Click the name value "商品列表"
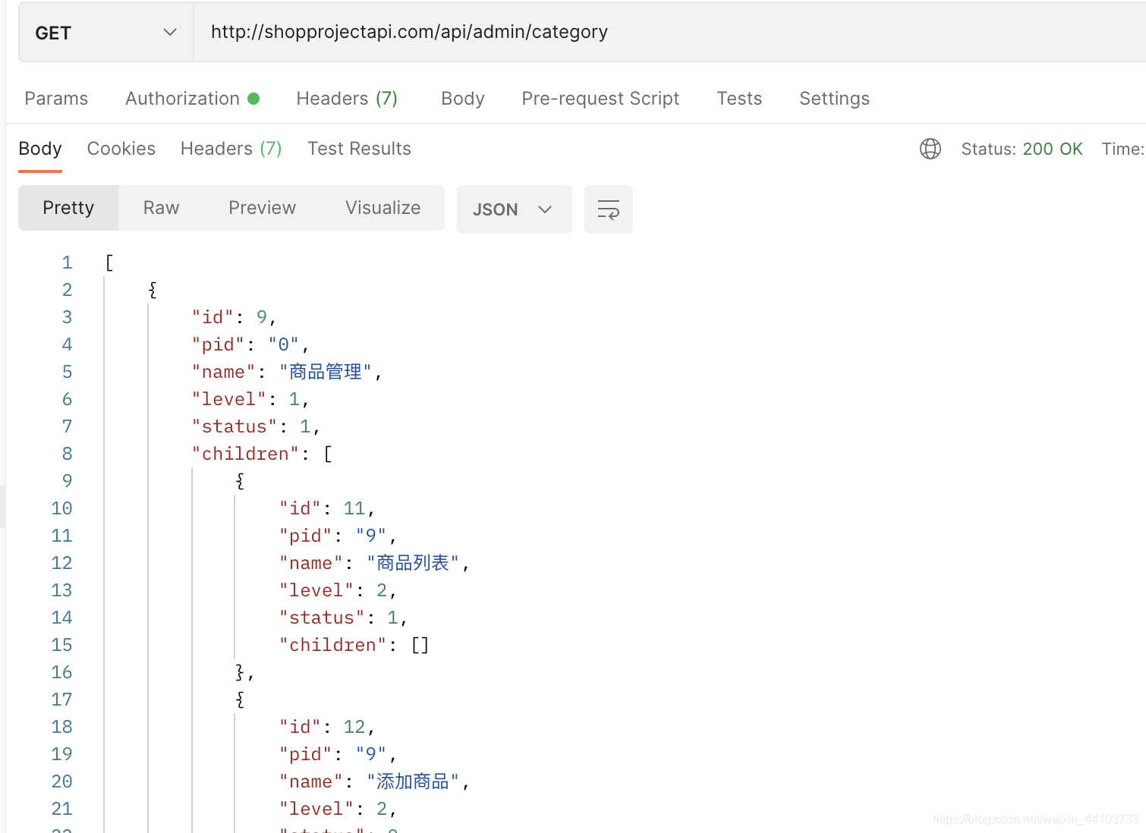 pyautogui.click(x=413, y=563)
